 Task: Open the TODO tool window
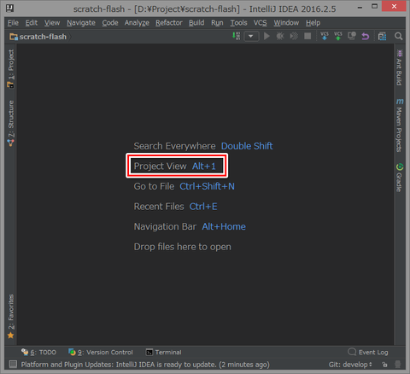click(38, 353)
